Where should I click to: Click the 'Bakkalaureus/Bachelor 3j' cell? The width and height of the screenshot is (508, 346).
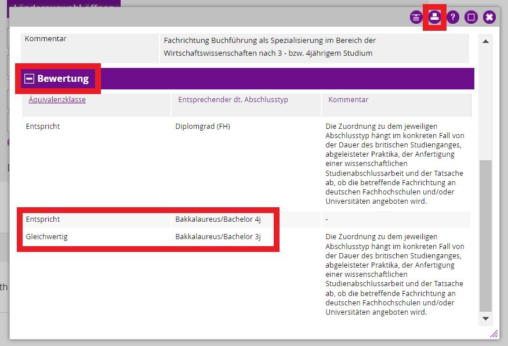pos(217,237)
